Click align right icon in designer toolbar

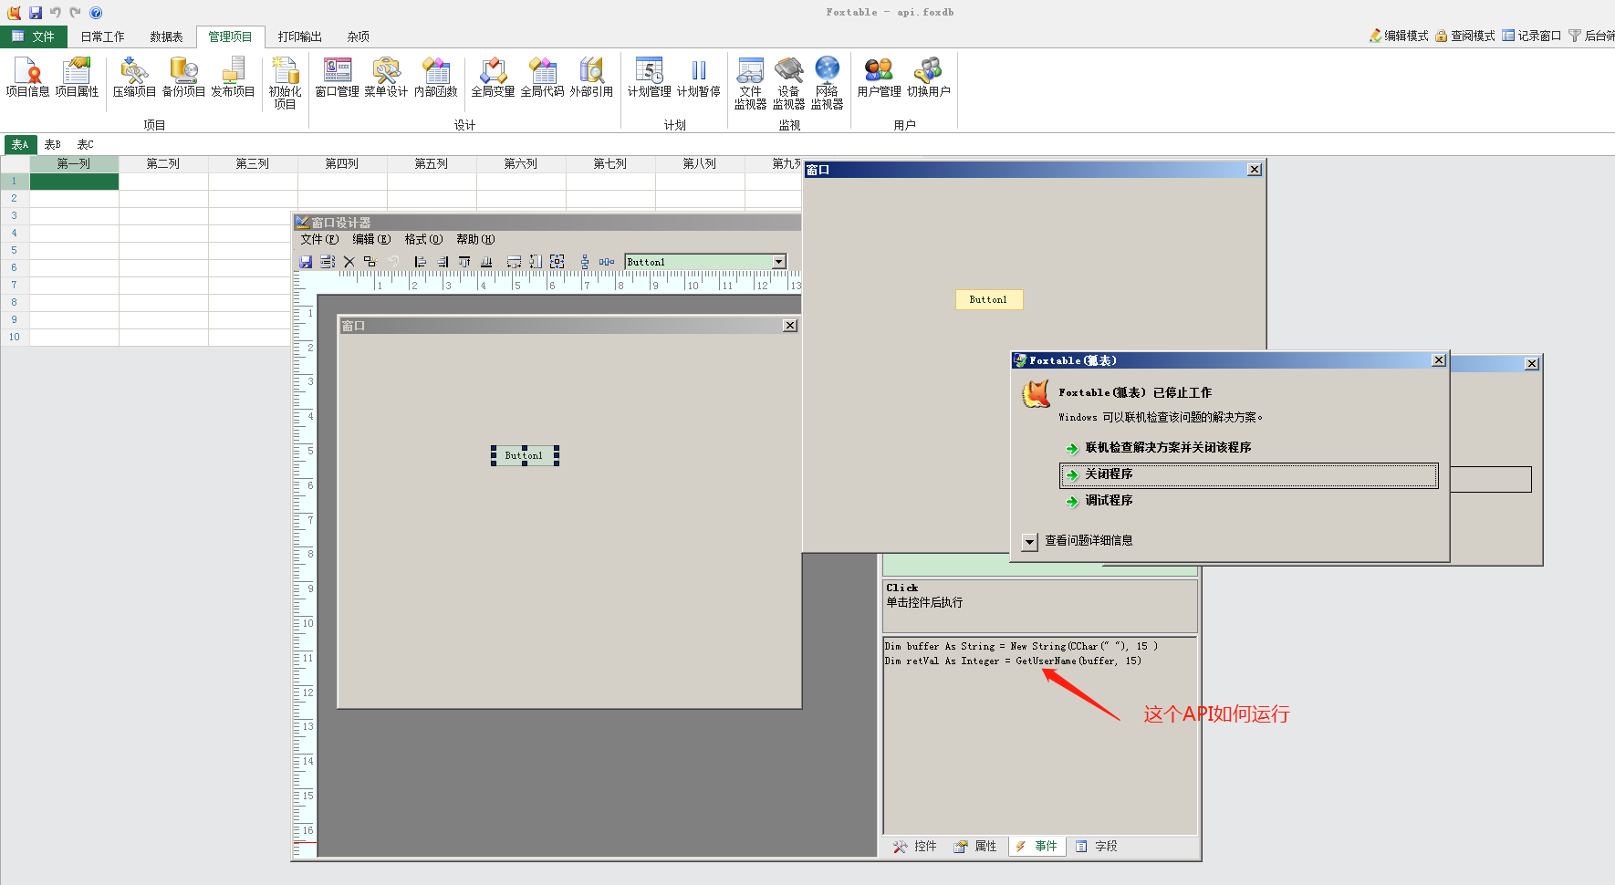[x=443, y=262]
